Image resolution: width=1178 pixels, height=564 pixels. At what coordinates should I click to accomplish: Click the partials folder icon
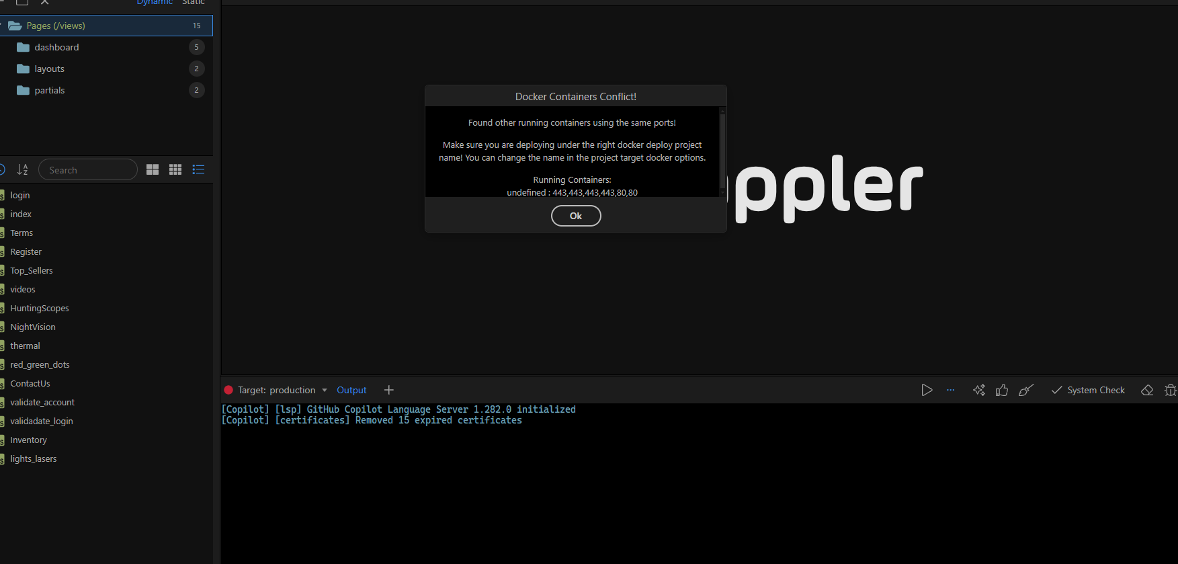(24, 90)
